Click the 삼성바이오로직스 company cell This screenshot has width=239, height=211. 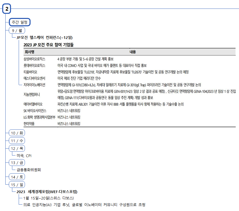click(34, 59)
